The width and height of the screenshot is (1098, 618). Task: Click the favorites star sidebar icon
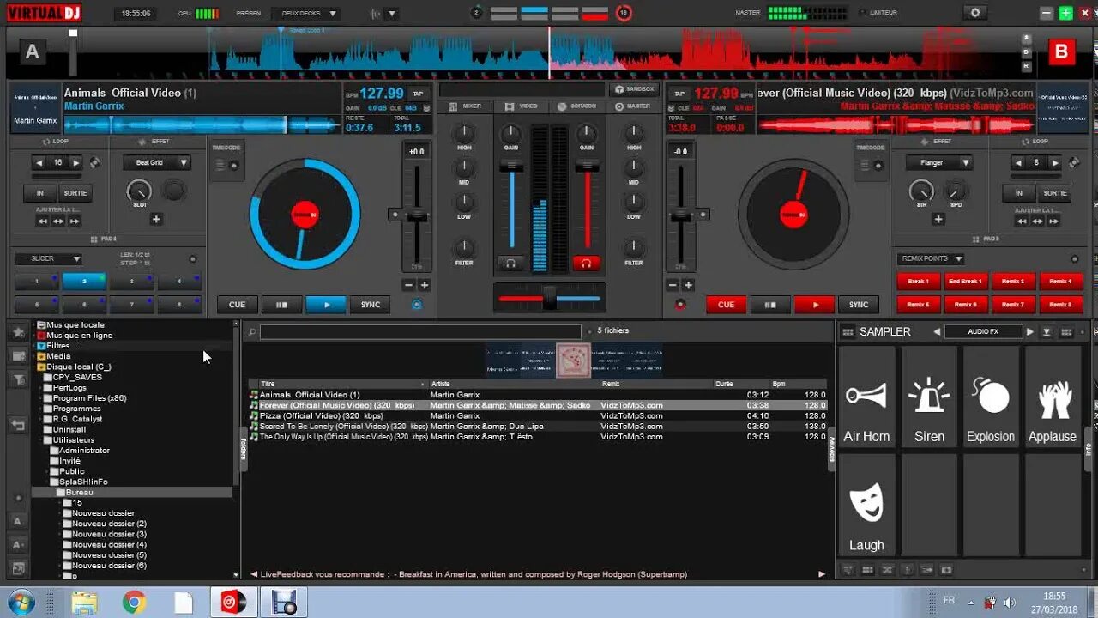tap(18, 331)
